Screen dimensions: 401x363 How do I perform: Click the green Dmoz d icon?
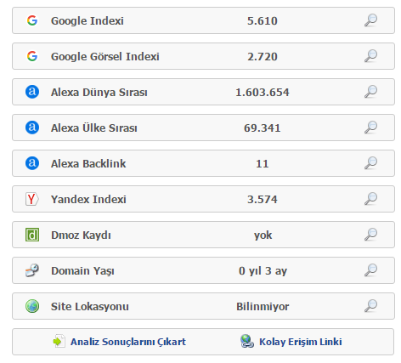click(32, 235)
